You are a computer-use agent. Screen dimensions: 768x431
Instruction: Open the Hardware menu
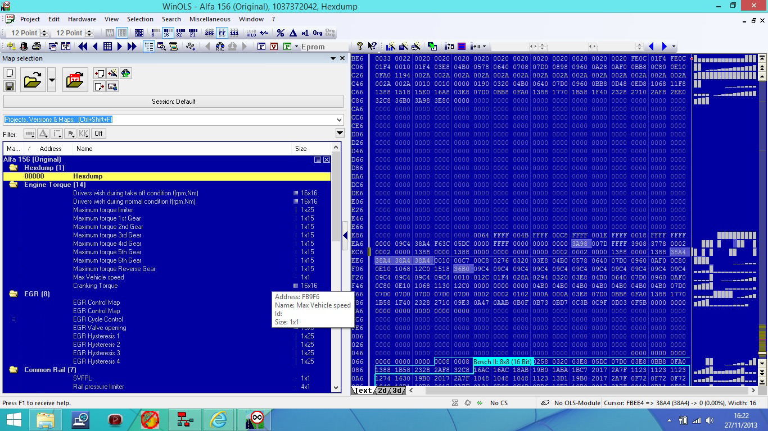[82, 19]
